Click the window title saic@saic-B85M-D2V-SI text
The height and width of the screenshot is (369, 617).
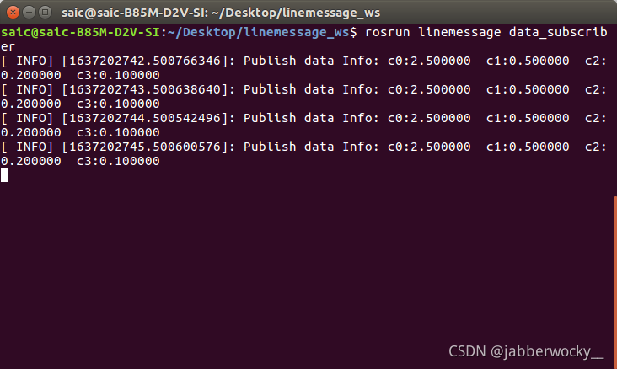135,13
